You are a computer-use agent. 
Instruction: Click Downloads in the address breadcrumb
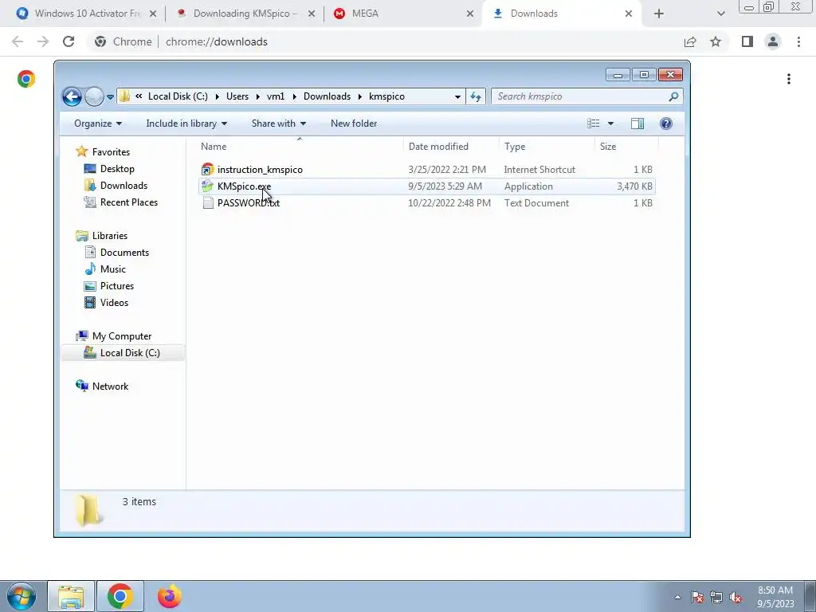pos(327,96)
